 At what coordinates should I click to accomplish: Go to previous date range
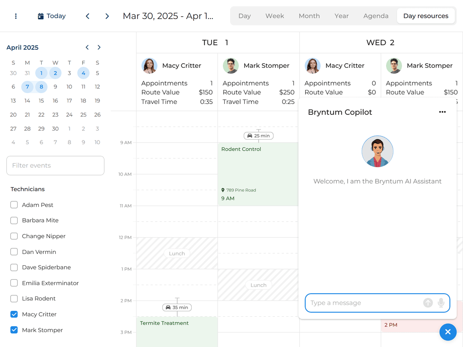coord(88,16)
